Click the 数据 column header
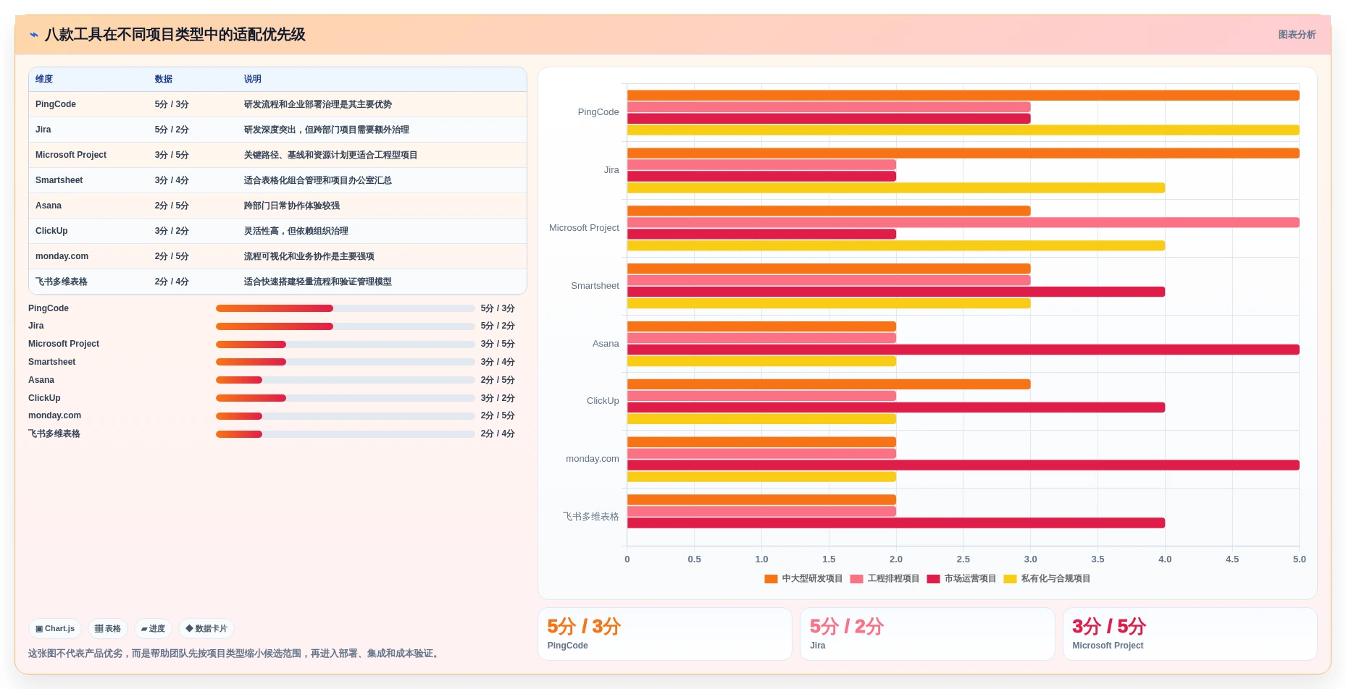This screenshot has height=689, width=1346. pos(164,80)
